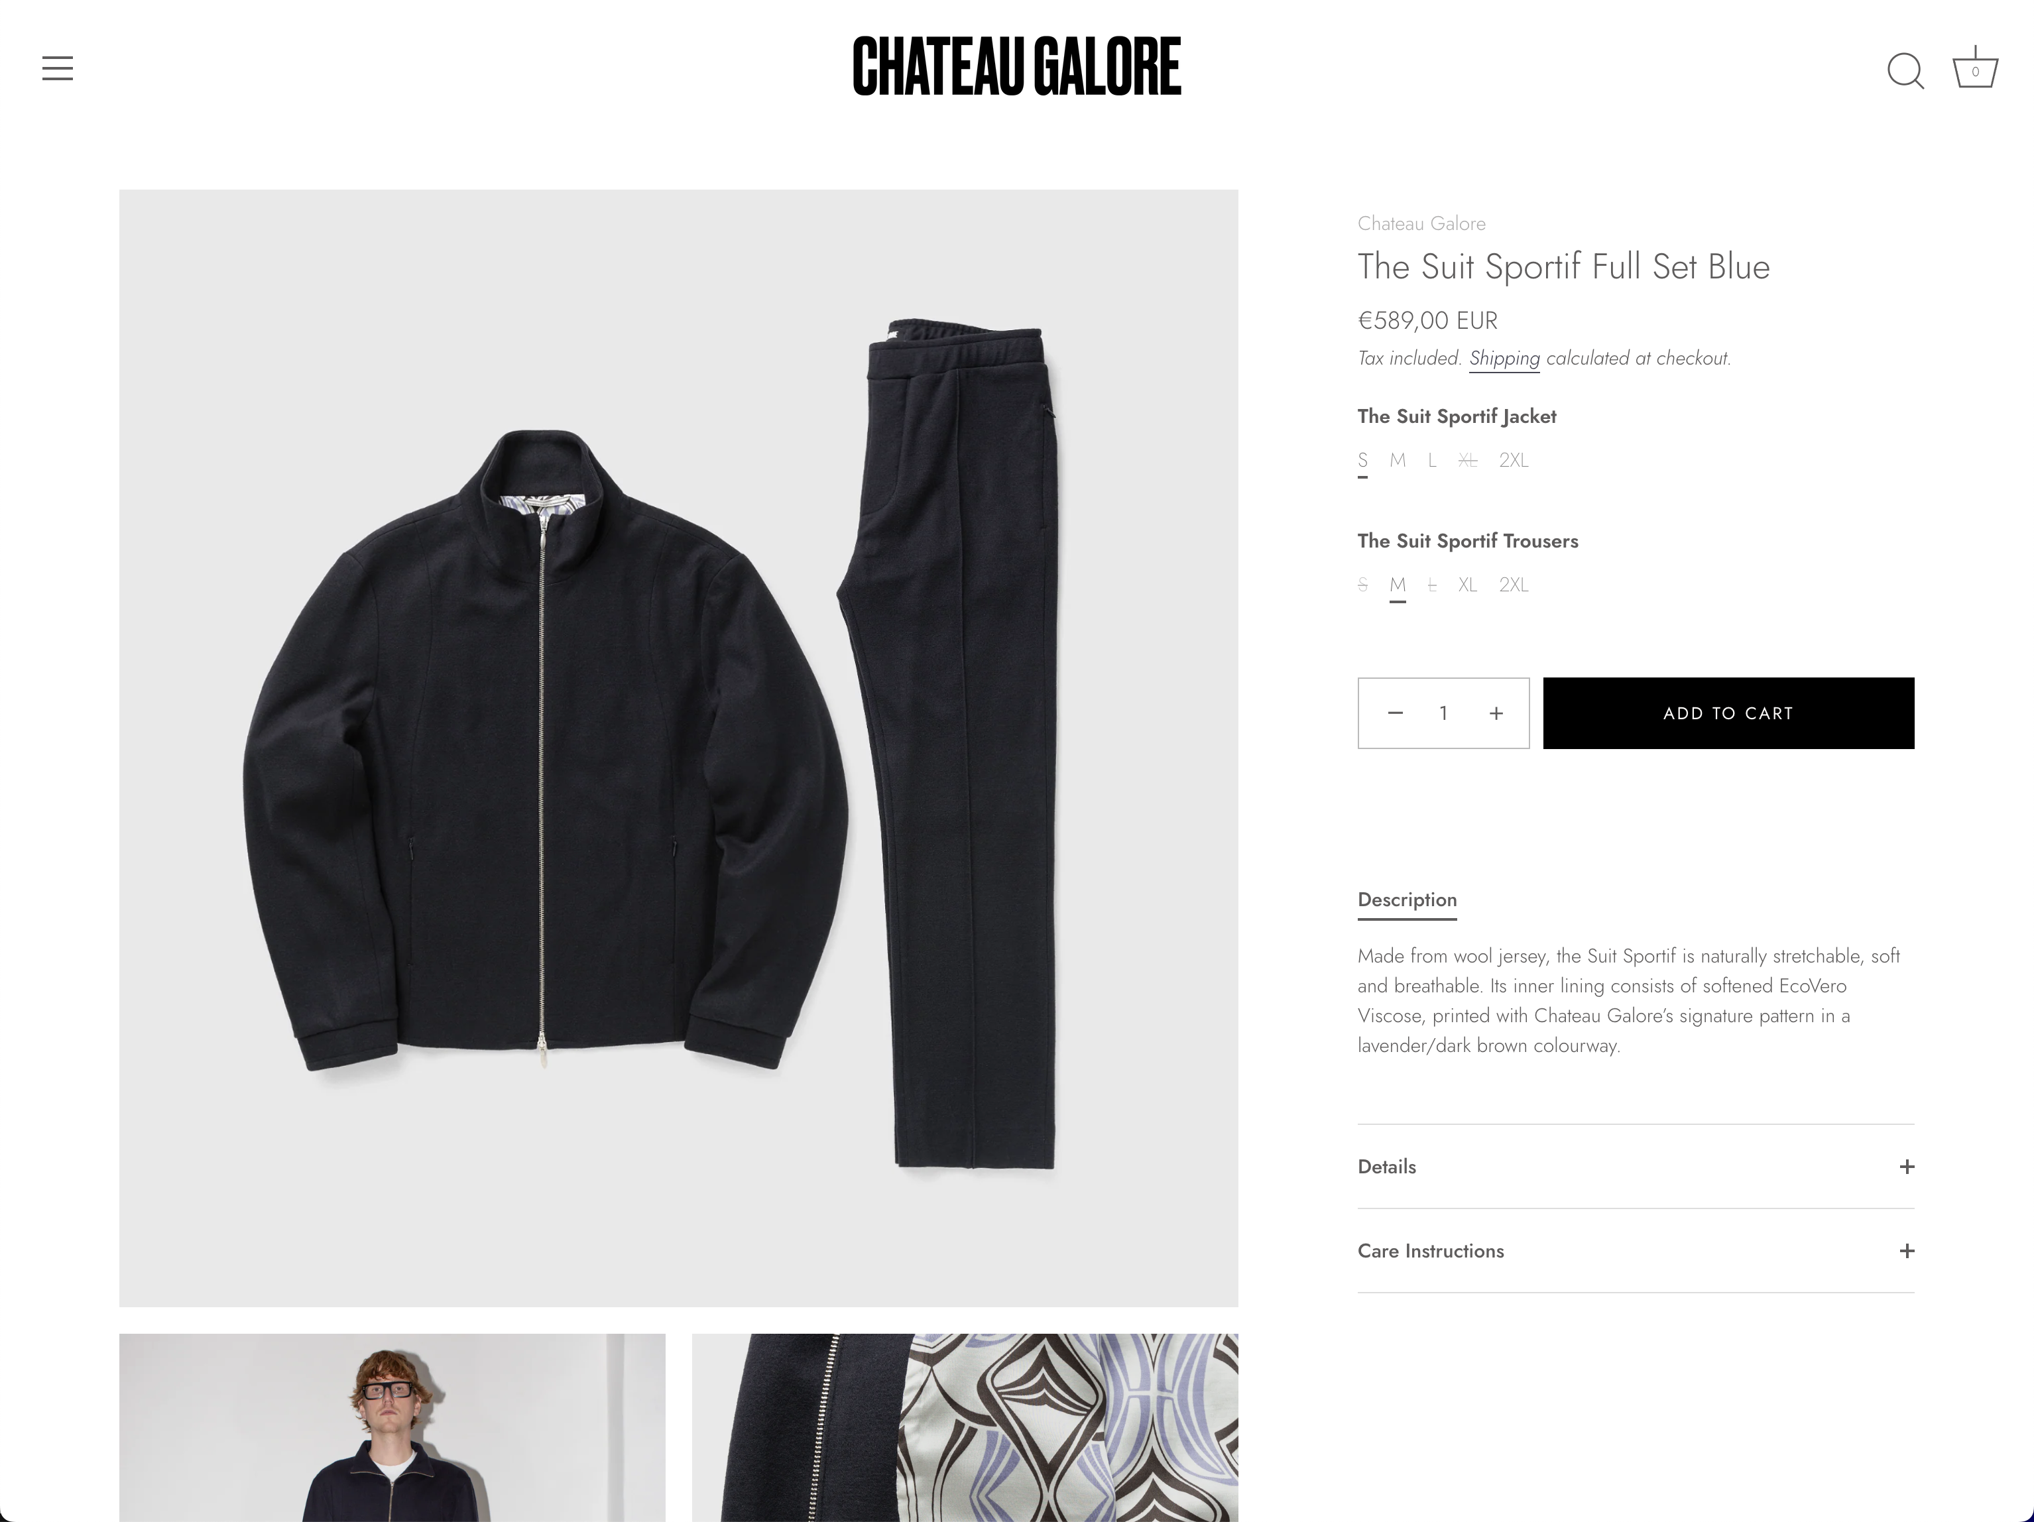
Task: Go to Chateau Galore logo homepage
Action: coord(1016,66)
